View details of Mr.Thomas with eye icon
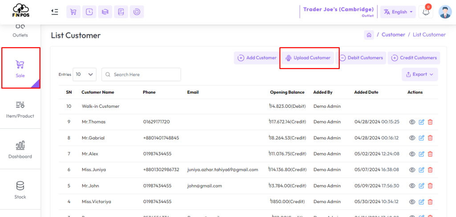Viewport: 456px width, 217px height. click(412, 122)
